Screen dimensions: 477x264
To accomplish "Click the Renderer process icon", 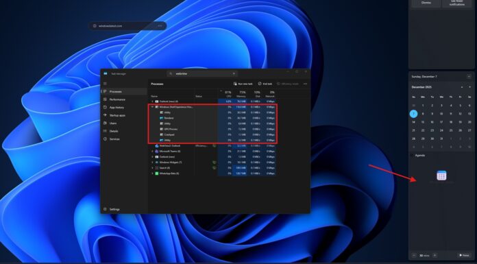I will pyautogui.click(x=162, y=118).
